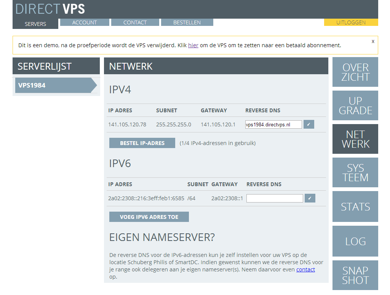This screenshot has height=295, width=390.
Task: Close the demo notification banner
Action: click(373, 41)
